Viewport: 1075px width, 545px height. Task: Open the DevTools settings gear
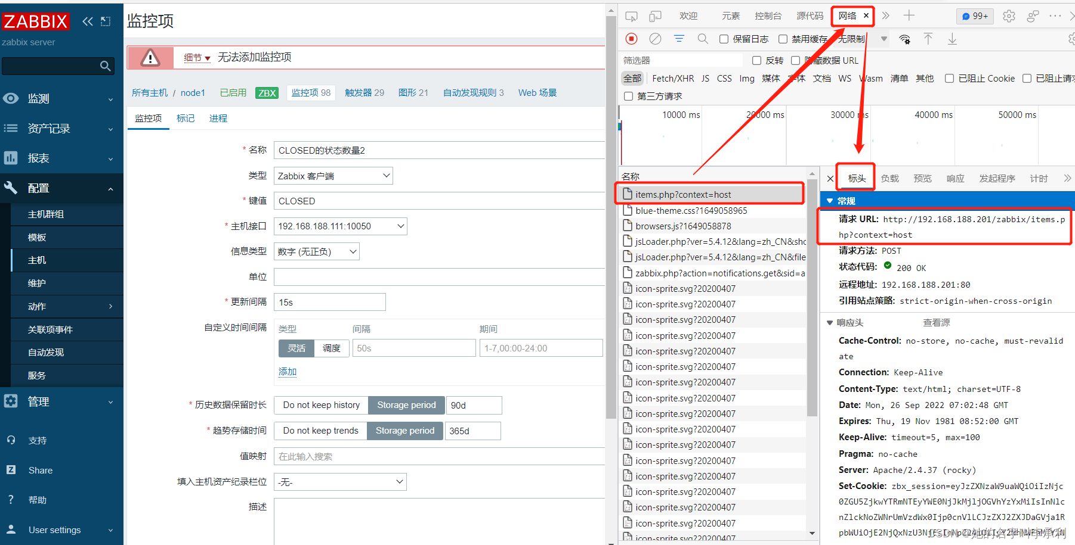(x=1009, y=16)
